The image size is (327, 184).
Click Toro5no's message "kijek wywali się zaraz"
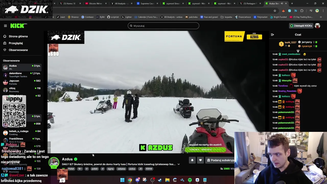coord(305,86)
